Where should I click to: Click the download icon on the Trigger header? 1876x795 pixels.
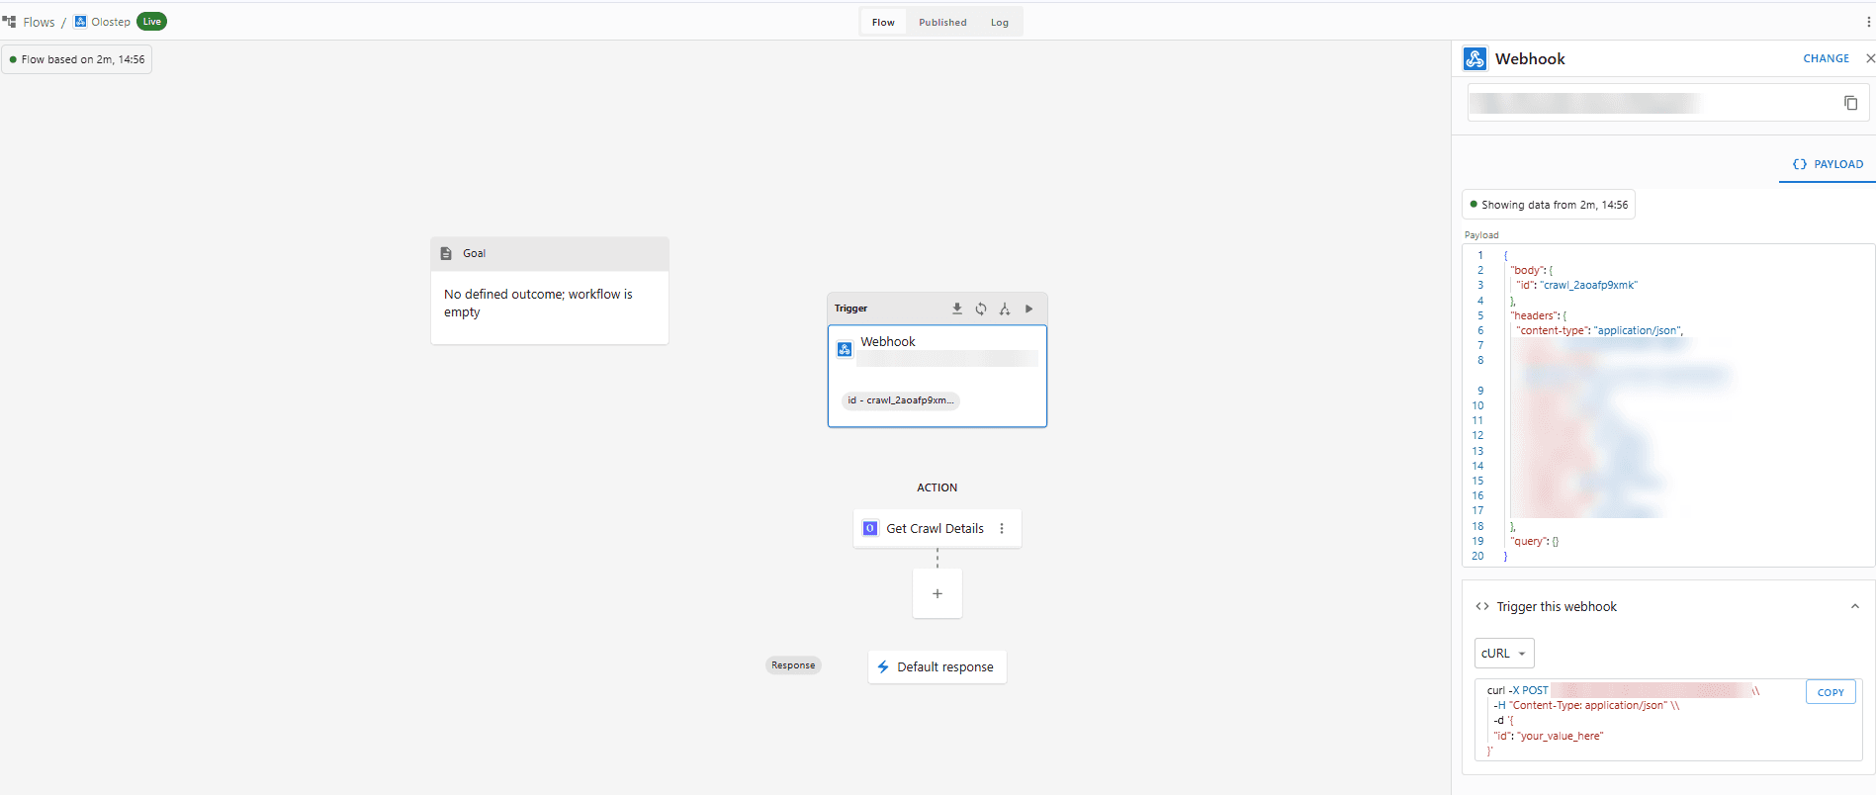957,309
